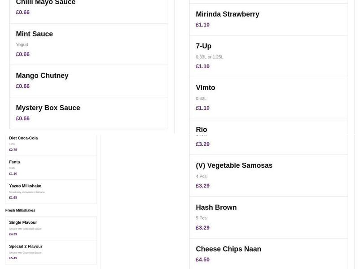Click the £4.50 price on Cheese Chips Naan
Viewport: 359px width, 269px height.
[202, 259]
